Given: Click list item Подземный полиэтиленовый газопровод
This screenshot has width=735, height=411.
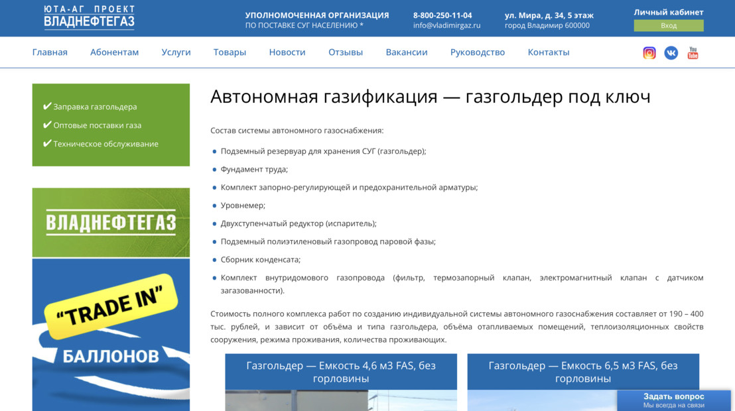Looking at the screenshot, I should 328,242.
